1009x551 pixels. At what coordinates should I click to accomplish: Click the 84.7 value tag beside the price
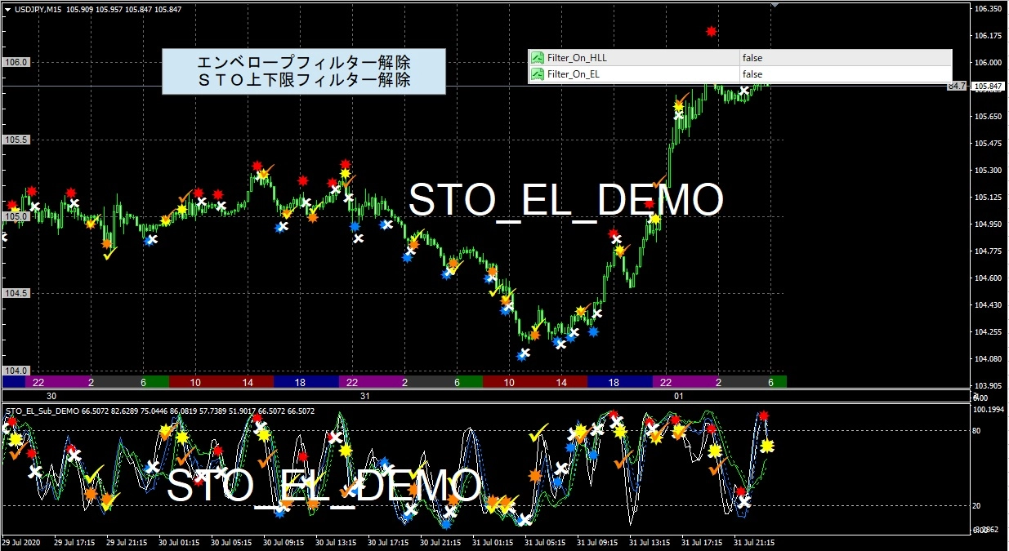[958, 86]
